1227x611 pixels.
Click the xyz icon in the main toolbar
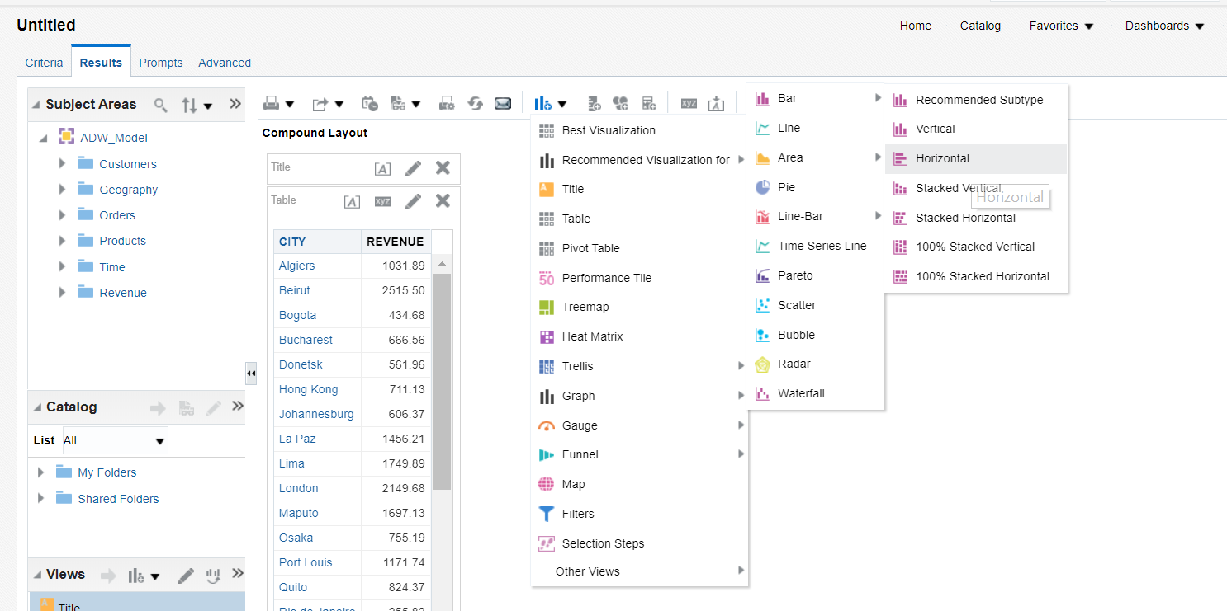(x=689, y=104)
